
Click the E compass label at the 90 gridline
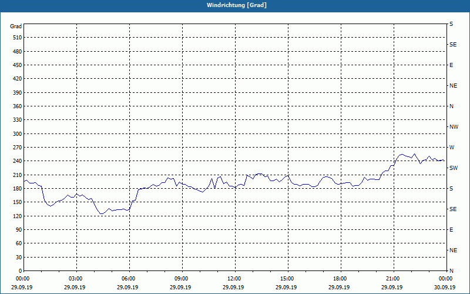[451, 230]
